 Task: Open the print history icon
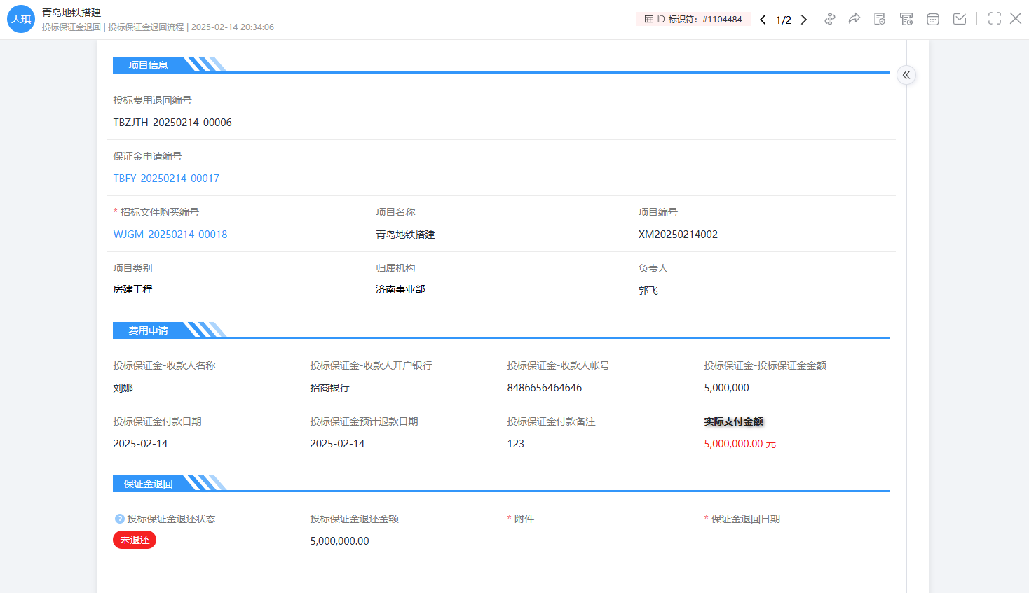(906, 19)
